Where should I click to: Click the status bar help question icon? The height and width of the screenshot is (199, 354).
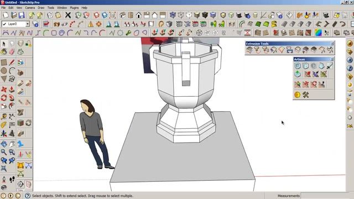click(28, 196)
